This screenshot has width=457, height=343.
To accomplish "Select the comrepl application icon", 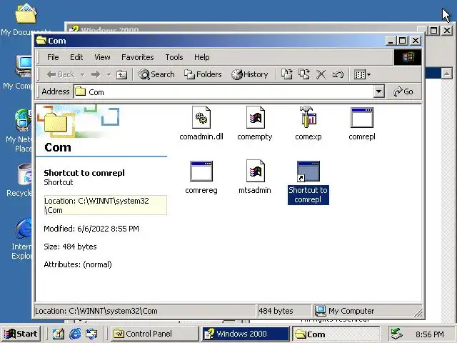I will [362, 117].
